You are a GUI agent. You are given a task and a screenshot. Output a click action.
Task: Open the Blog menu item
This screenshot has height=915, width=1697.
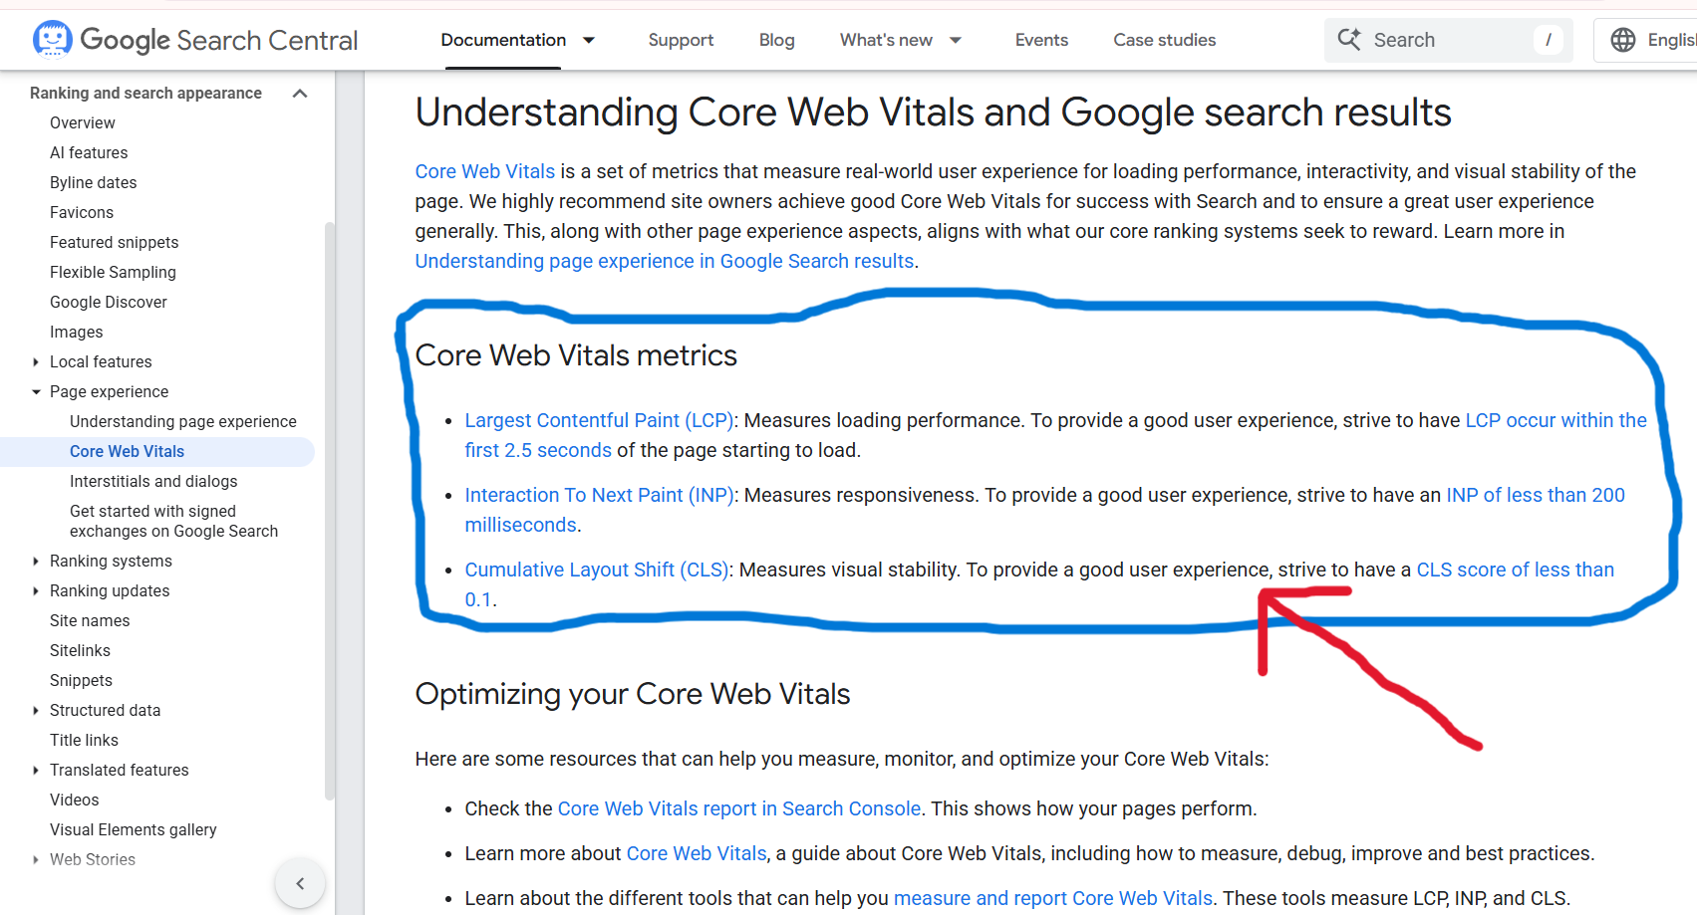click(776, 40)
